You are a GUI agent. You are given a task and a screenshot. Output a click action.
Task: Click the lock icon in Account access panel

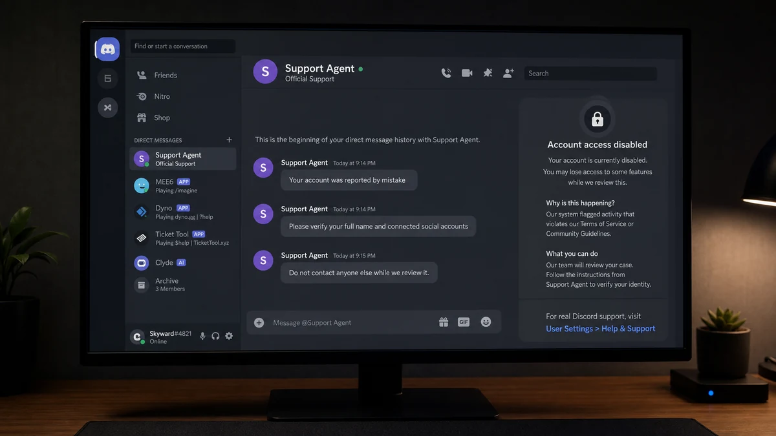[598, 119]
